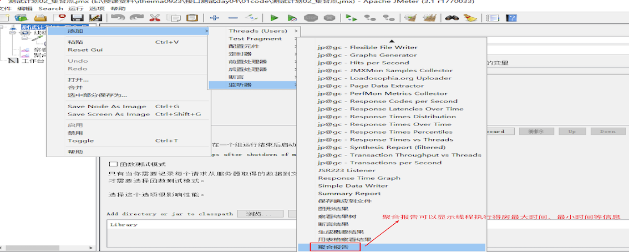
Task: Click the Remote start all icon
Action: coord(352,18)
